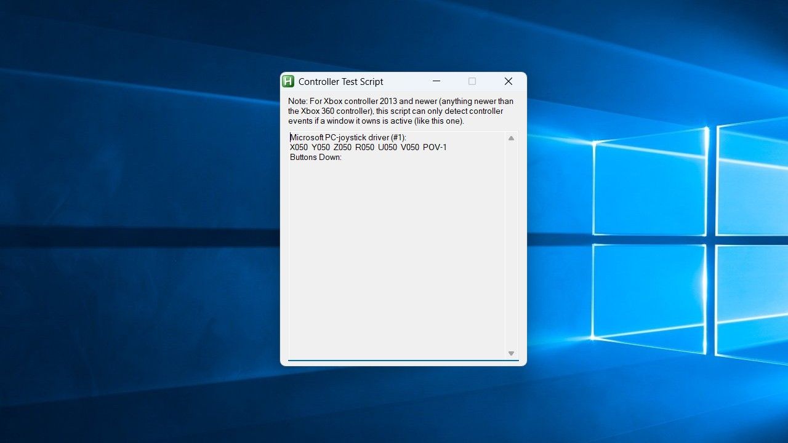Click the Y050 axis value
This screenshot has height=443, width=788.
[x=321, y=148]
